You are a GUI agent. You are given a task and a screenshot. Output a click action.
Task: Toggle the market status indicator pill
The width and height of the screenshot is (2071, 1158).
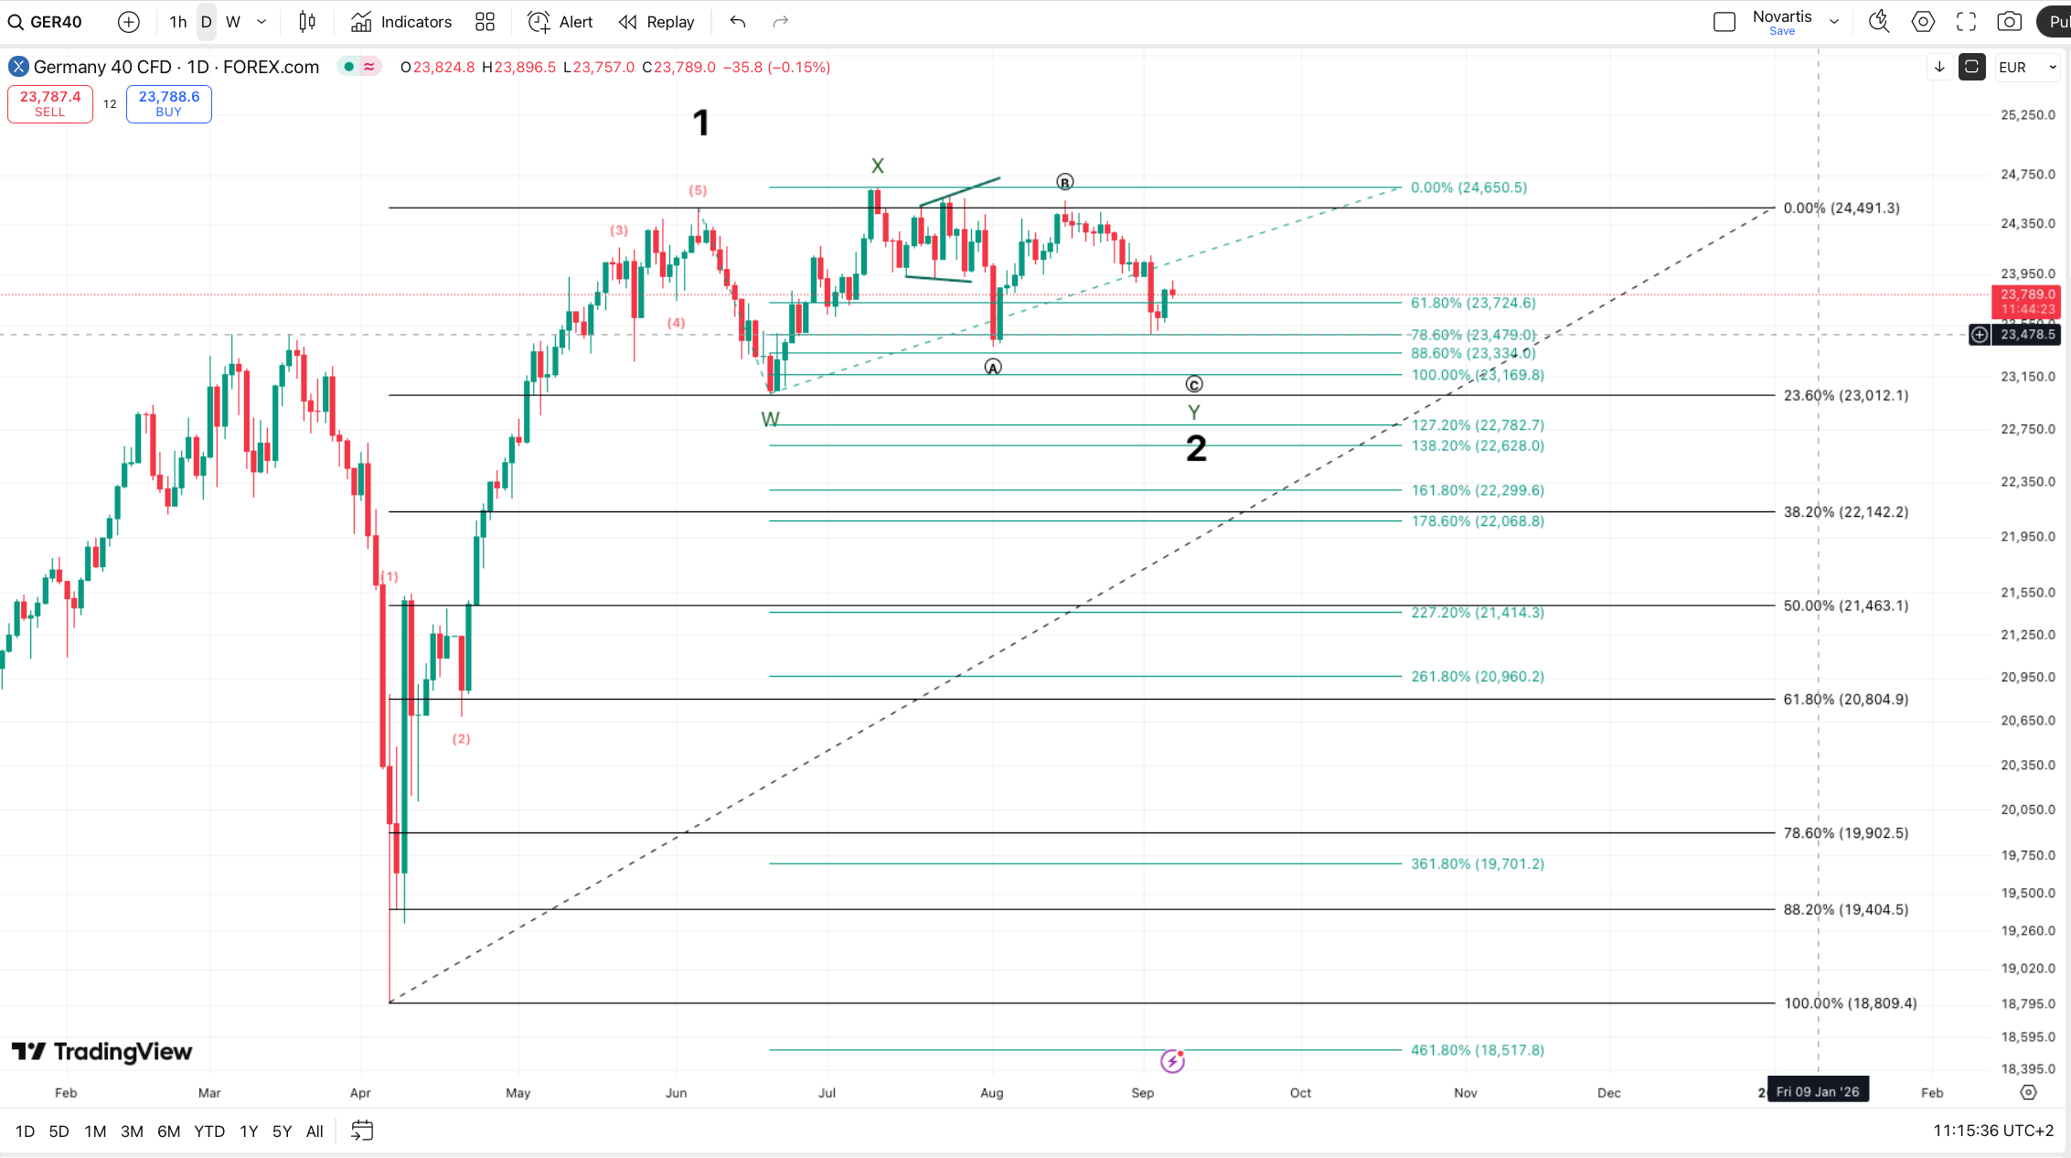358,67
